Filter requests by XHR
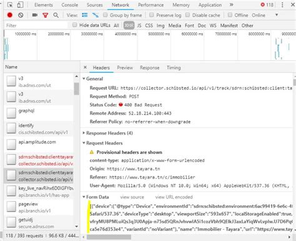 (129, 26)
